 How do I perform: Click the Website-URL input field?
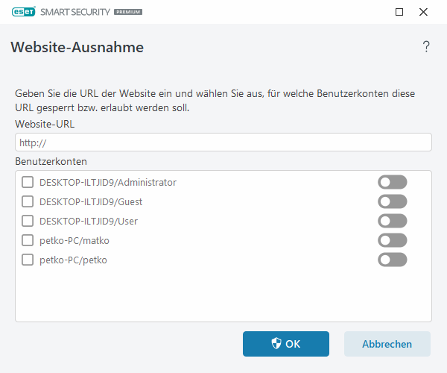[223, 142]
